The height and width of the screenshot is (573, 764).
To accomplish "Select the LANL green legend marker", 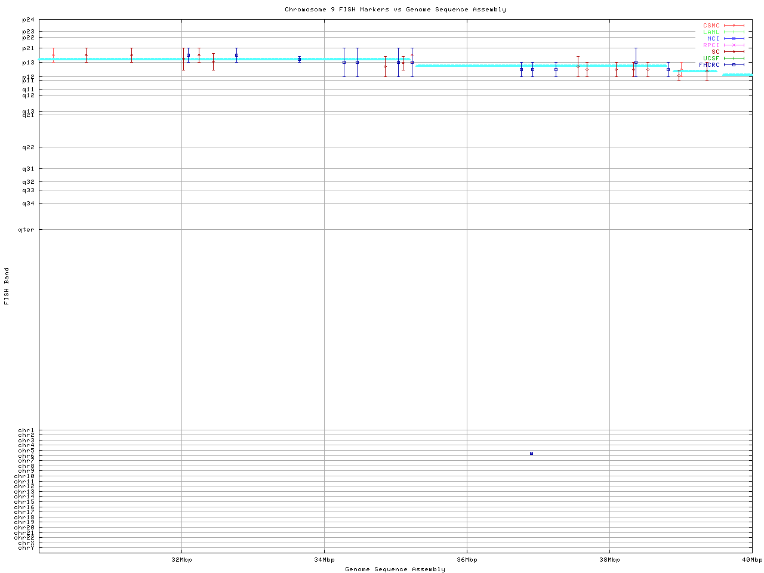I will coord(734,32).
